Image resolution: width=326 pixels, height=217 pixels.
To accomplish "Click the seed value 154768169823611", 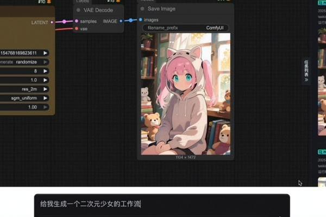I will click(x=18, y=53).
